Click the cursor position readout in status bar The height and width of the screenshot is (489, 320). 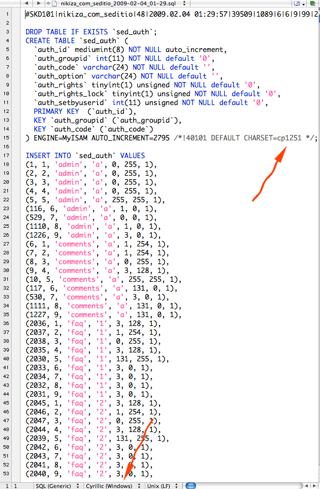coord(10,486)
